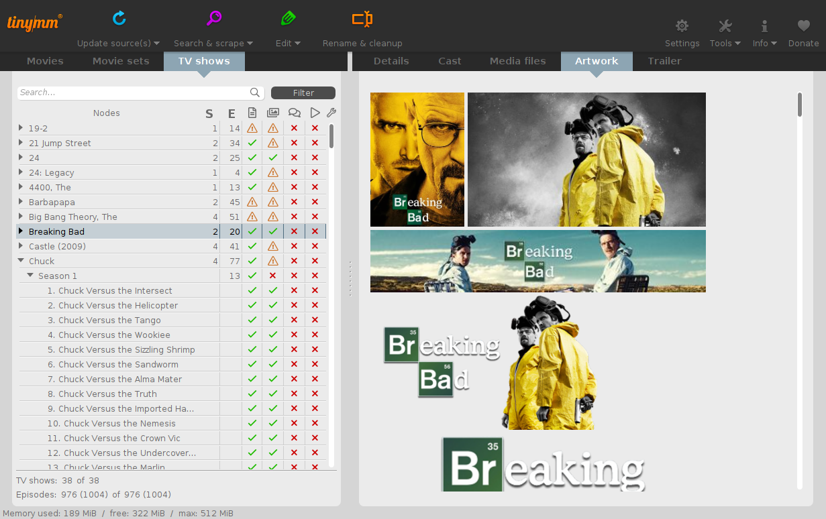Click the tree list vertical scrollbar
The width and height of the screenshot is (826, 519).
coord(331,136)
